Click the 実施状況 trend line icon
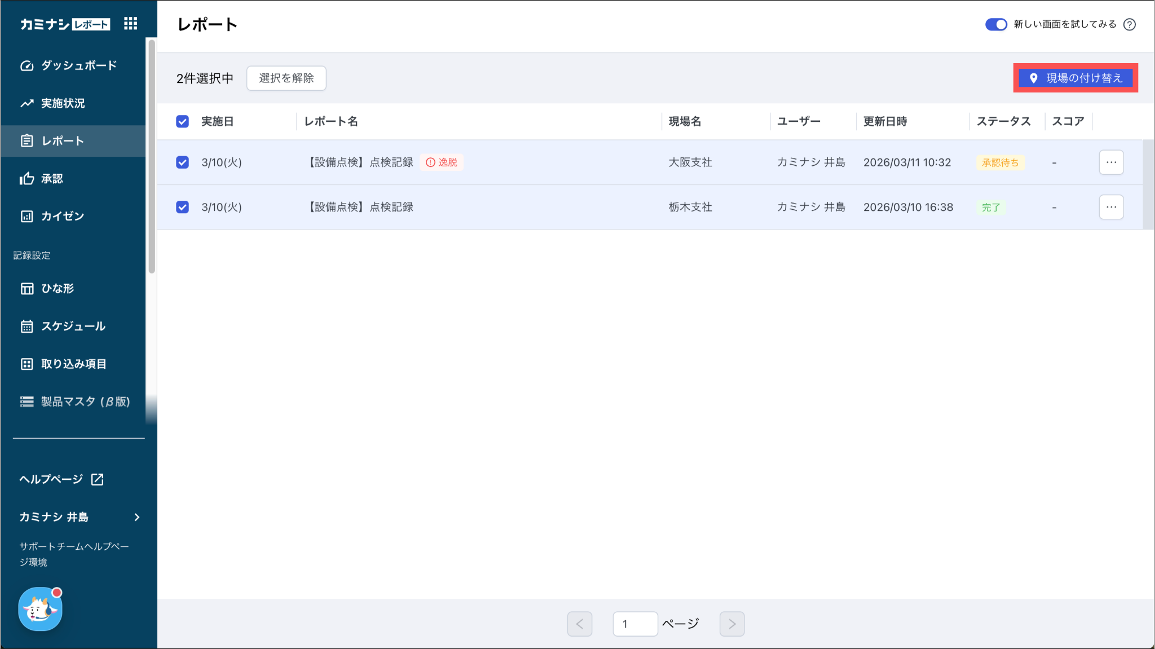The height and width of the screenshot is (649, 1155). (27, 103)
